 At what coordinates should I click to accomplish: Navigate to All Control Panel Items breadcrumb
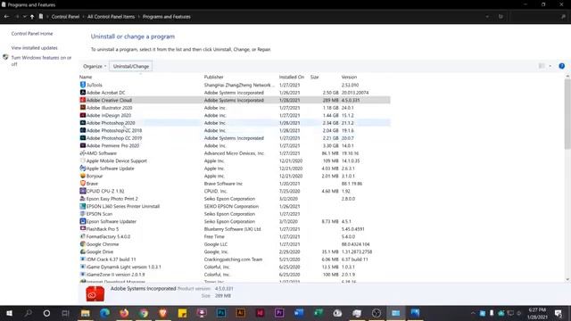point(111,16)
